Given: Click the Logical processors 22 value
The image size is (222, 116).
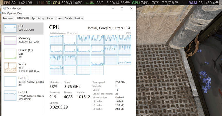Looking at the screenshot, I should (117, 94).
